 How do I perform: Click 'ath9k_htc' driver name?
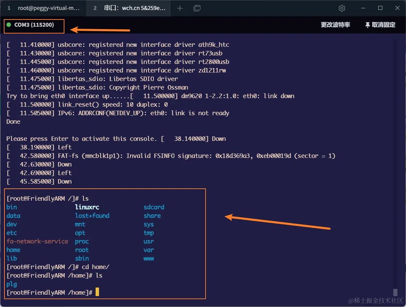tap(213, 44)
